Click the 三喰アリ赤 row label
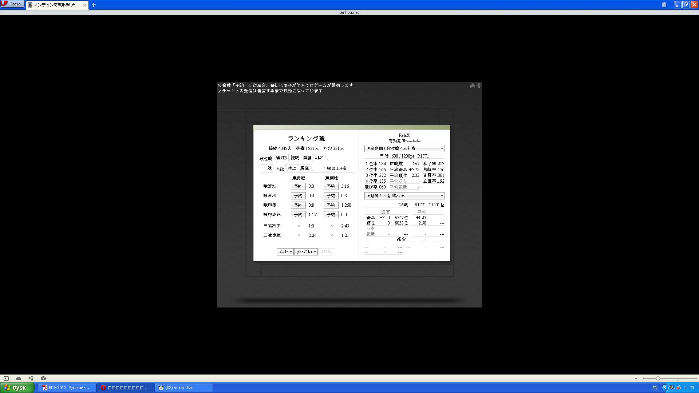The width and height of the screenshot is (699, 393). tap(272, 226)
